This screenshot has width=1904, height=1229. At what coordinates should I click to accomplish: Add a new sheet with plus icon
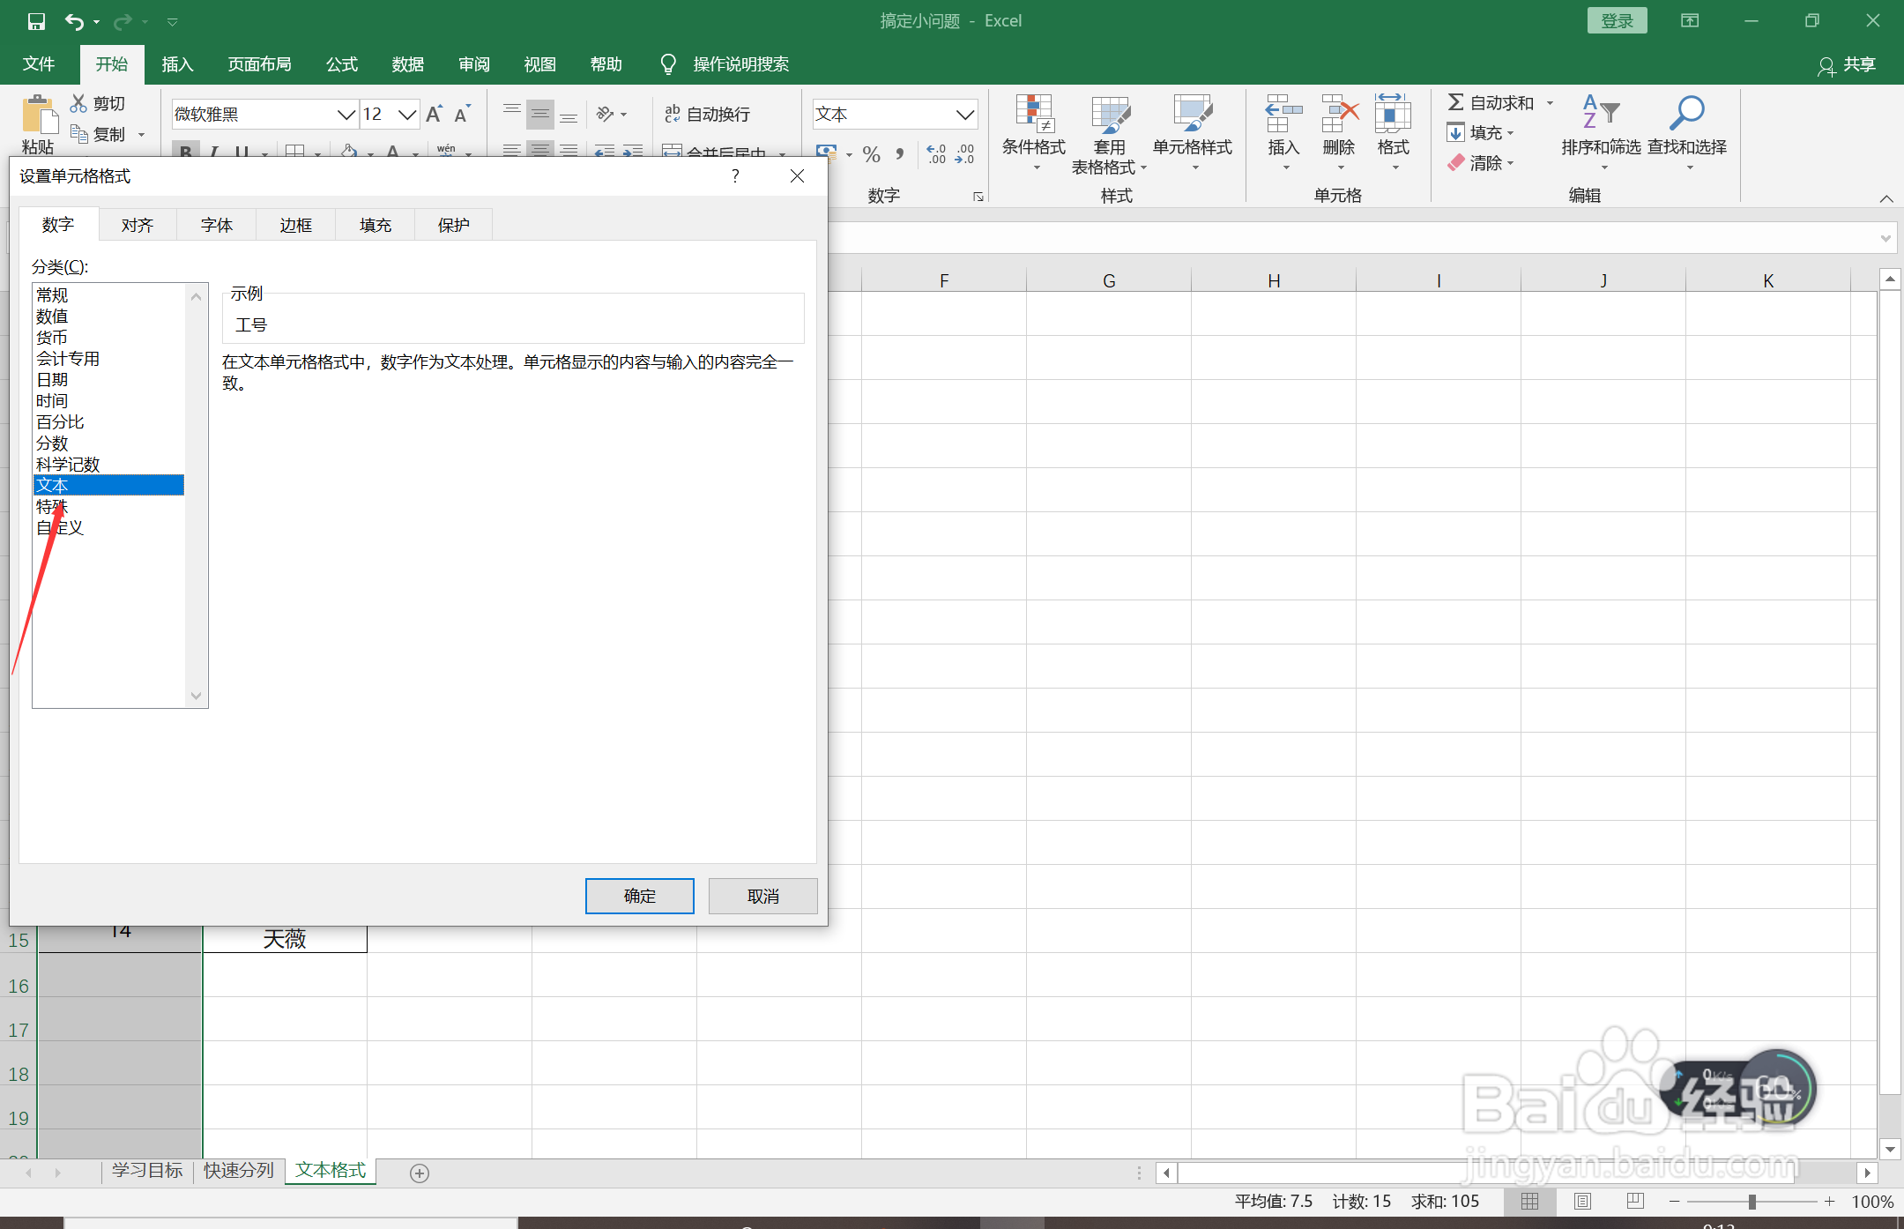(x=420, y=1173)
